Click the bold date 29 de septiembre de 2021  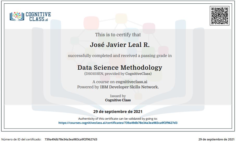pos(118,112)
